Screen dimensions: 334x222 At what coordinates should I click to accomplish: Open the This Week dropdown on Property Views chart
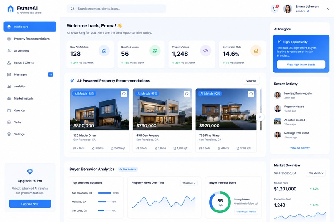click(189, 183)
